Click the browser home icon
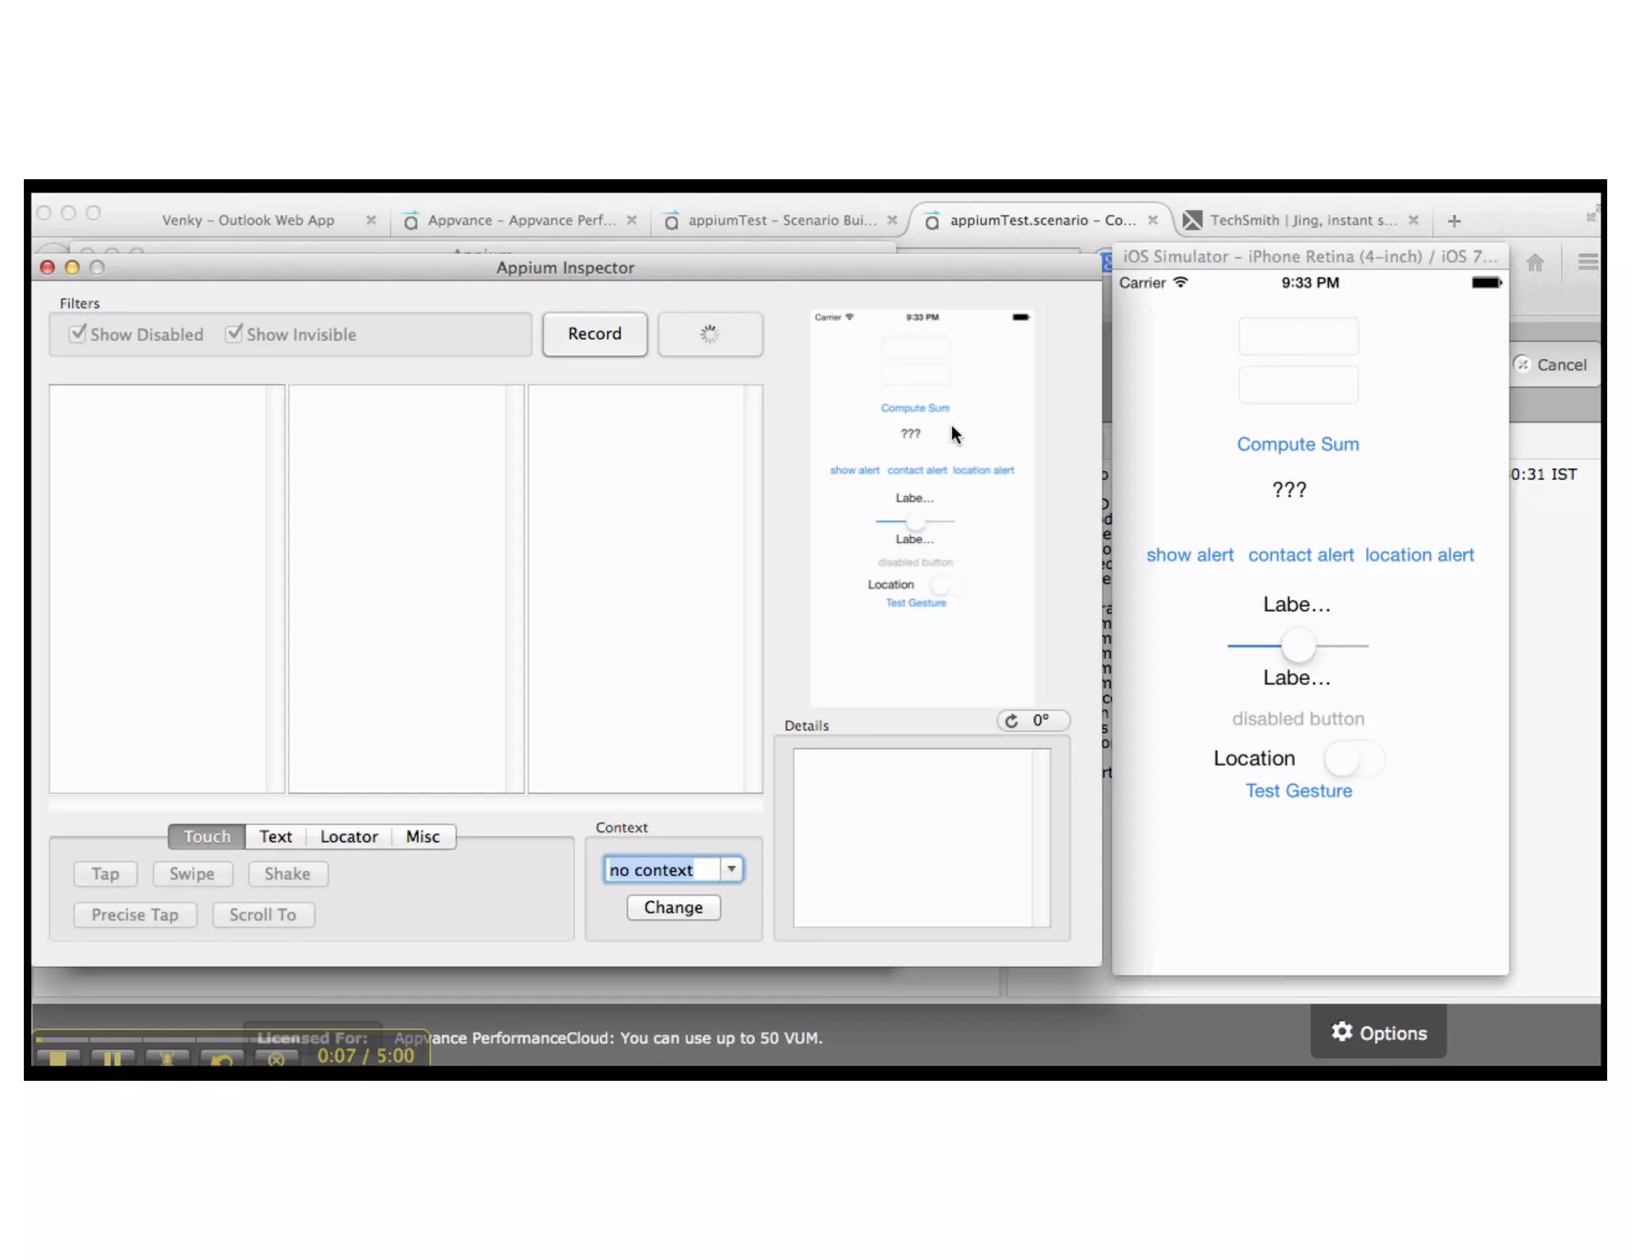 coord(1535,262)
